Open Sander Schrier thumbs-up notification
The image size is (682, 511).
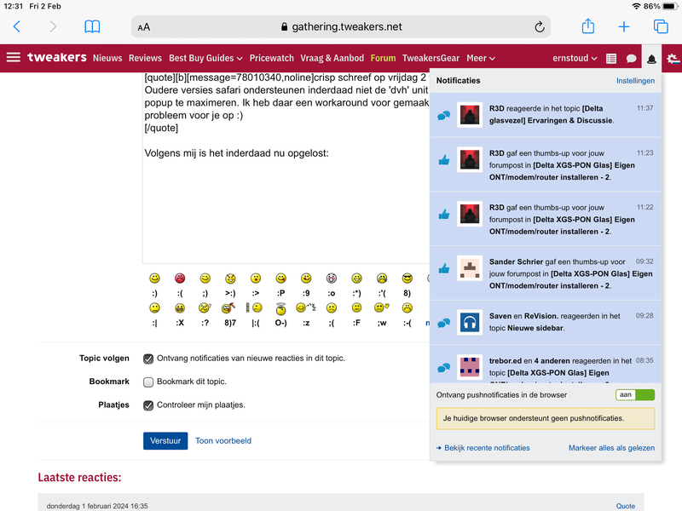546,273
